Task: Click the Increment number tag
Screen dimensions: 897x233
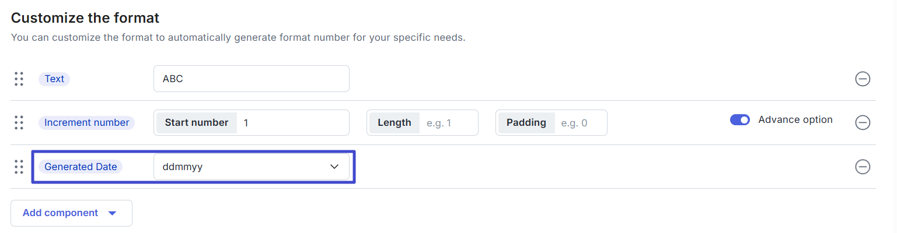Action: (x=86, y=123)
